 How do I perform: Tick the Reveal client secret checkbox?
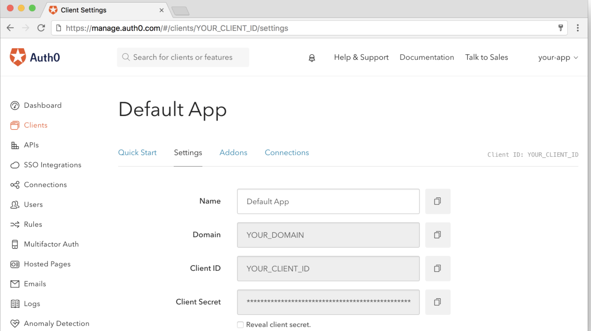240,325
